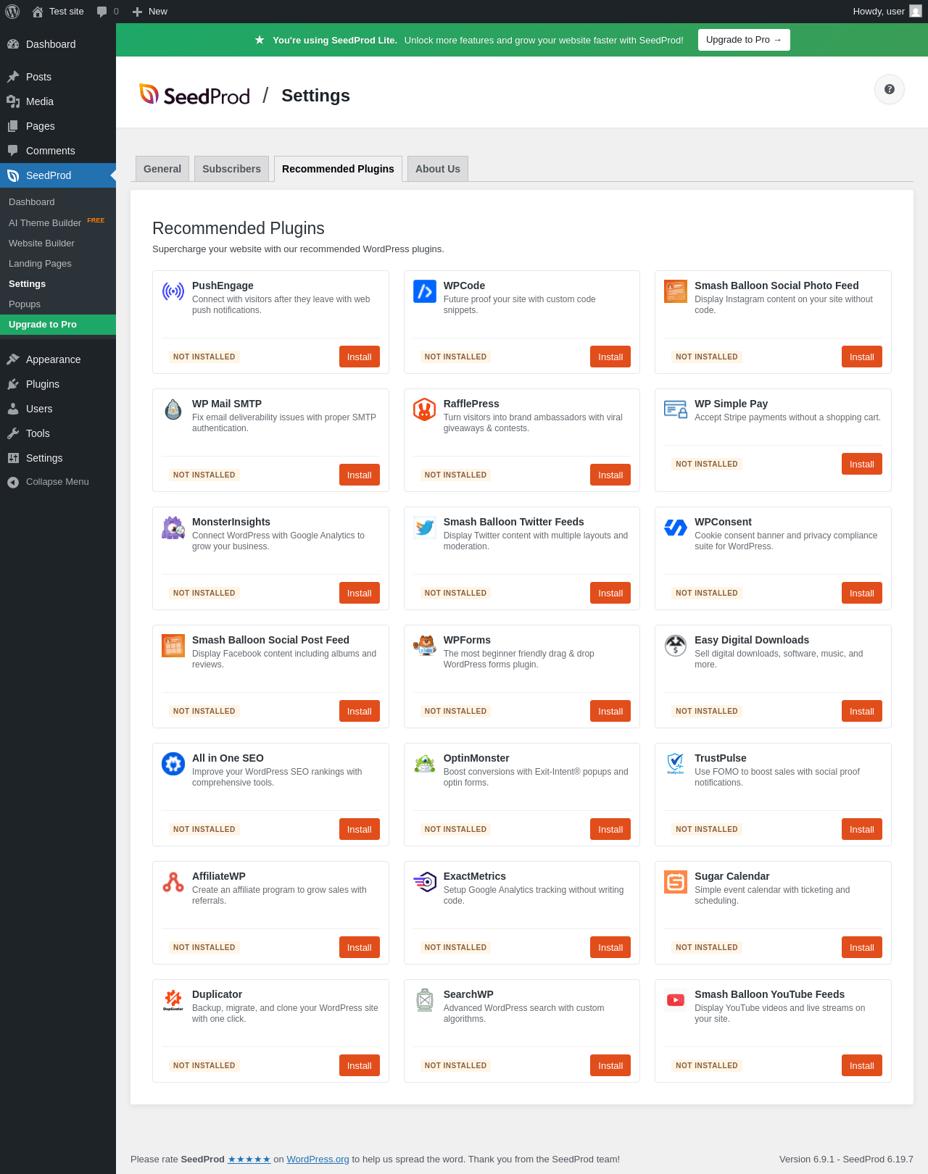Install the MonsterInsights plugin
This screenshot has width=928, height=1174.
point(359,593)
